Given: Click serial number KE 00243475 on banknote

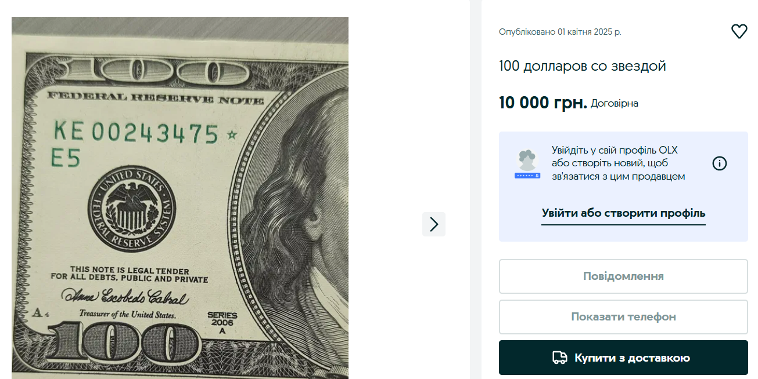Looking at the screenshot, I should point(136,133).
